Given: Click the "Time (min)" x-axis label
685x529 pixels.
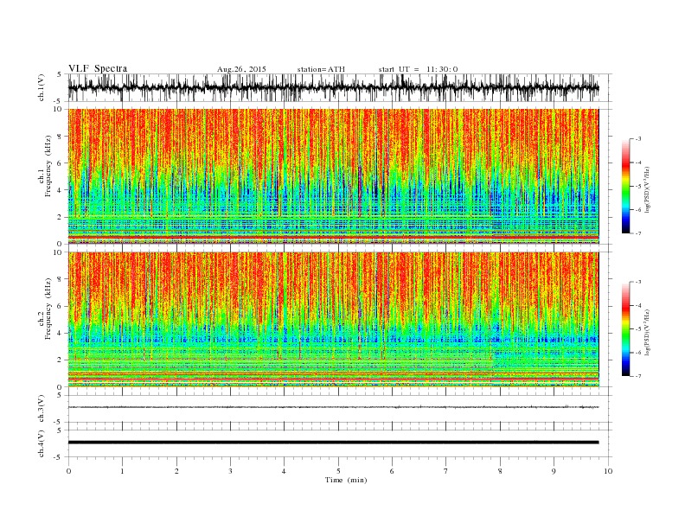Looking at the screenshot, I should point(346,480).
